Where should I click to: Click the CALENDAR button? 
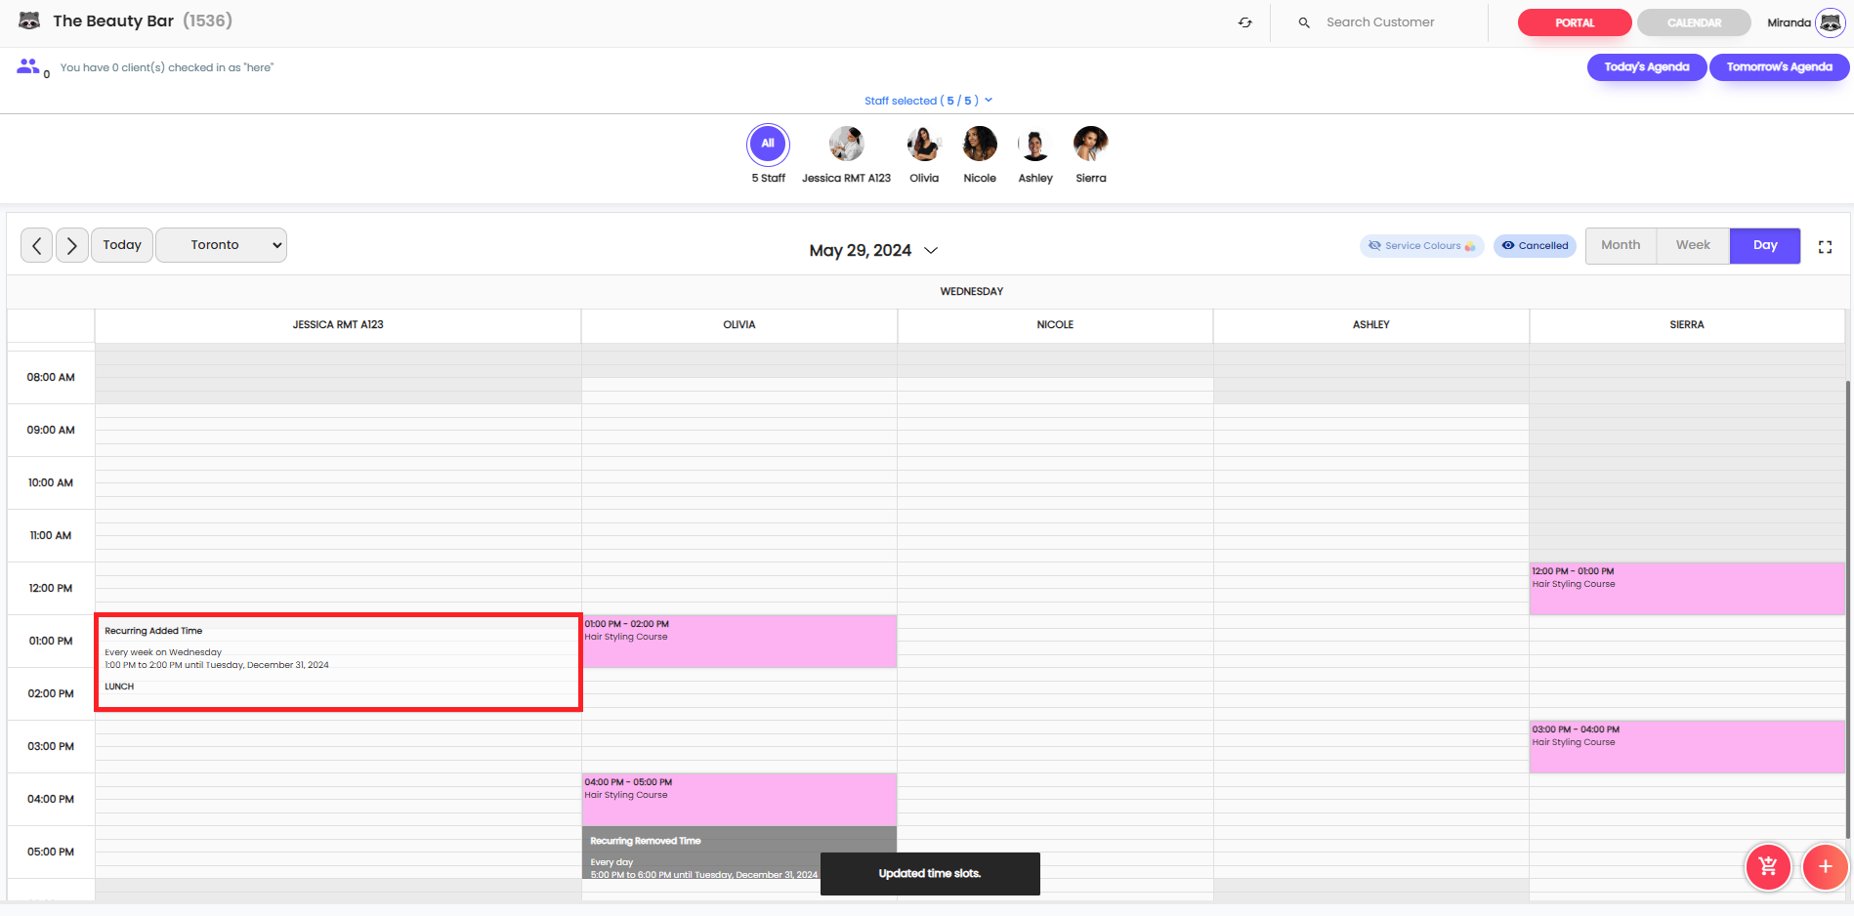(x=1694, y=22)
